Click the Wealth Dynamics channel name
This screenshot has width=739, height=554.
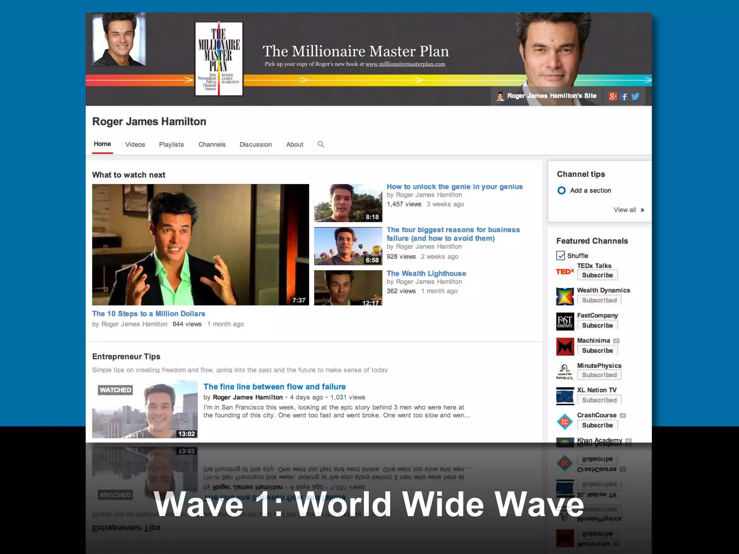coord(603,290)
